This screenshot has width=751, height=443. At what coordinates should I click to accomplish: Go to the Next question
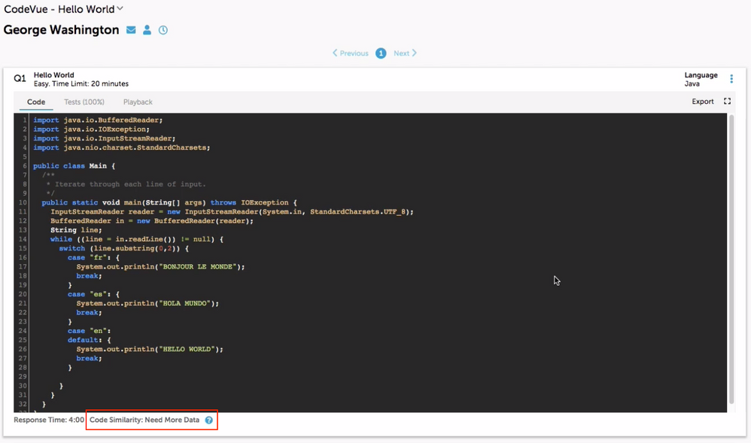pyautogui.click(x=405, y=53)
